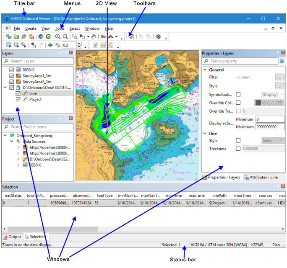The width and height of the screenshot is (287, 268).
Task: Toggle the Project layer visibility checkbox
Action: point(18,100)
